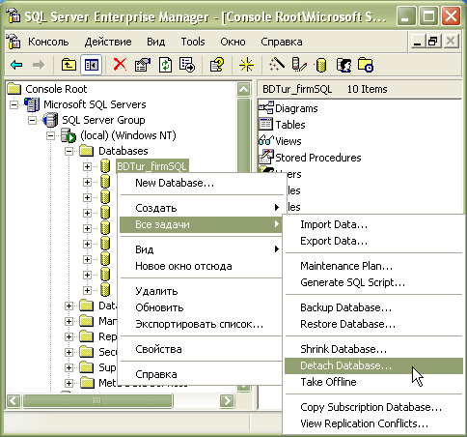
Task: Select Copy Subscription Database...
Action: 373,407
